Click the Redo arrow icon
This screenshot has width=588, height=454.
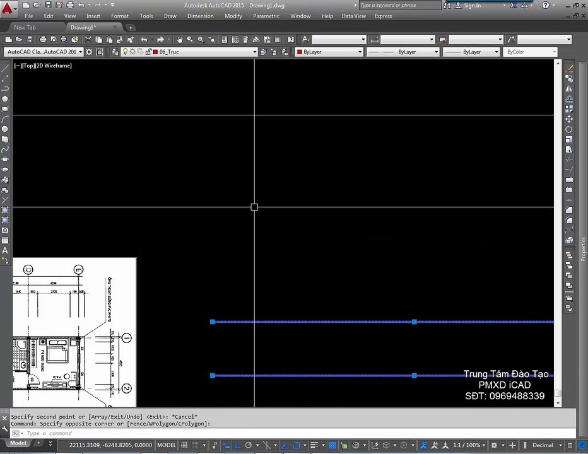[160, 39]
